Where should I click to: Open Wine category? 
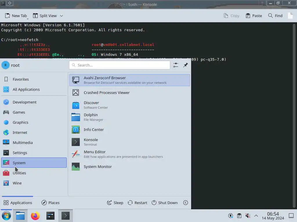(34, 183)
